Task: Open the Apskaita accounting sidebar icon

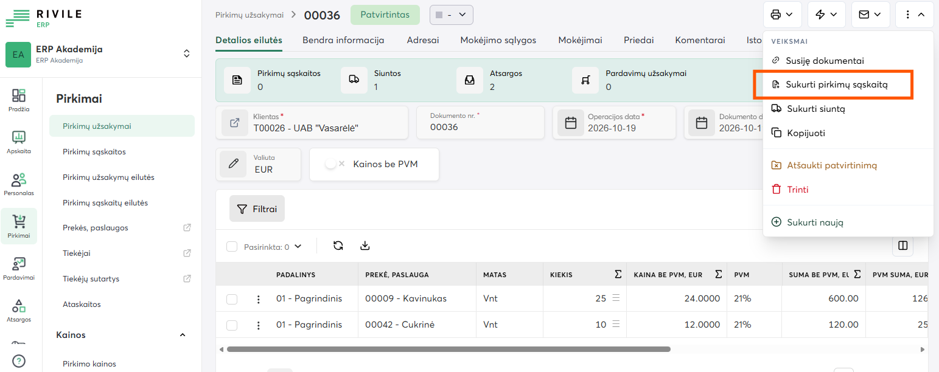Action: click(x=19, y=142)
